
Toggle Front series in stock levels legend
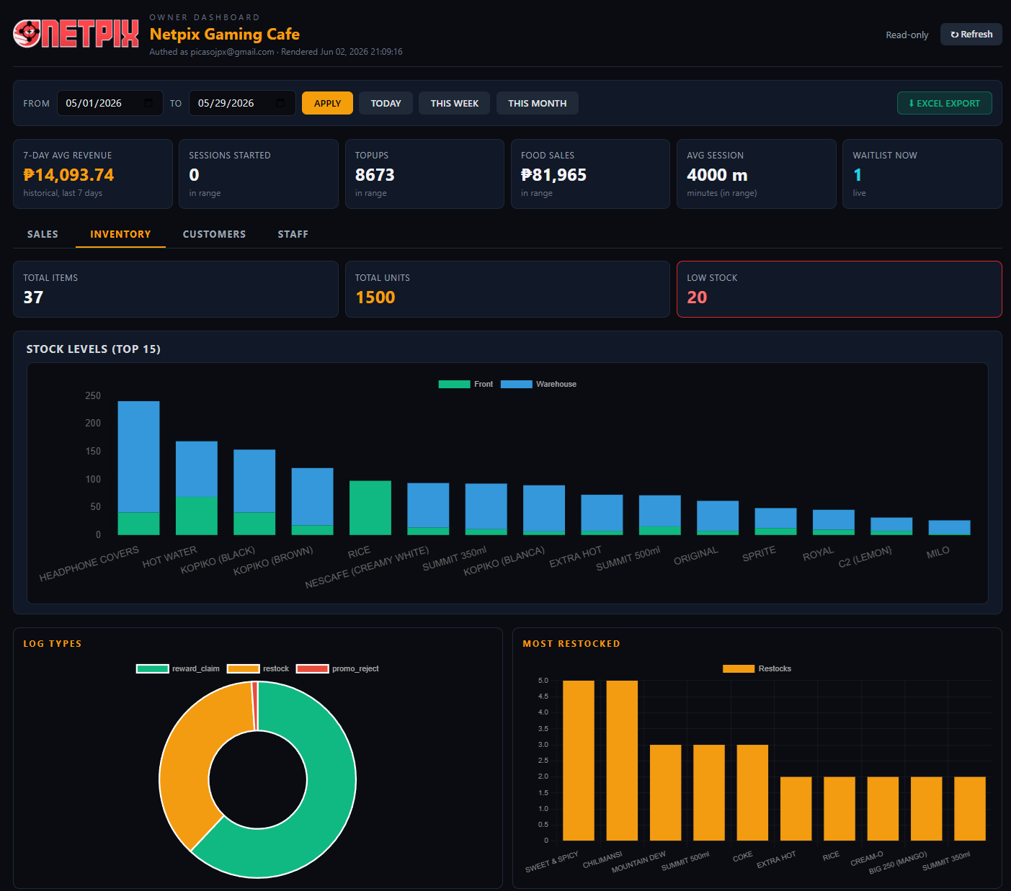pos(466,384)
